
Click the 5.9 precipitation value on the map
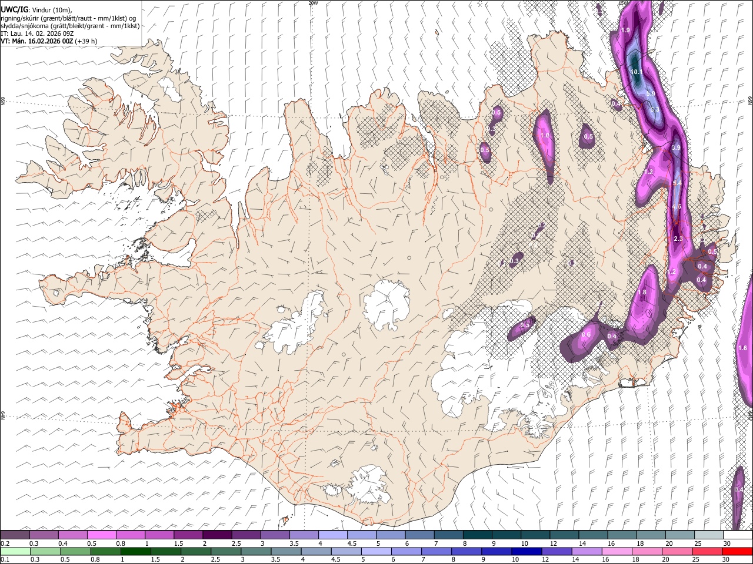point(651,93)
